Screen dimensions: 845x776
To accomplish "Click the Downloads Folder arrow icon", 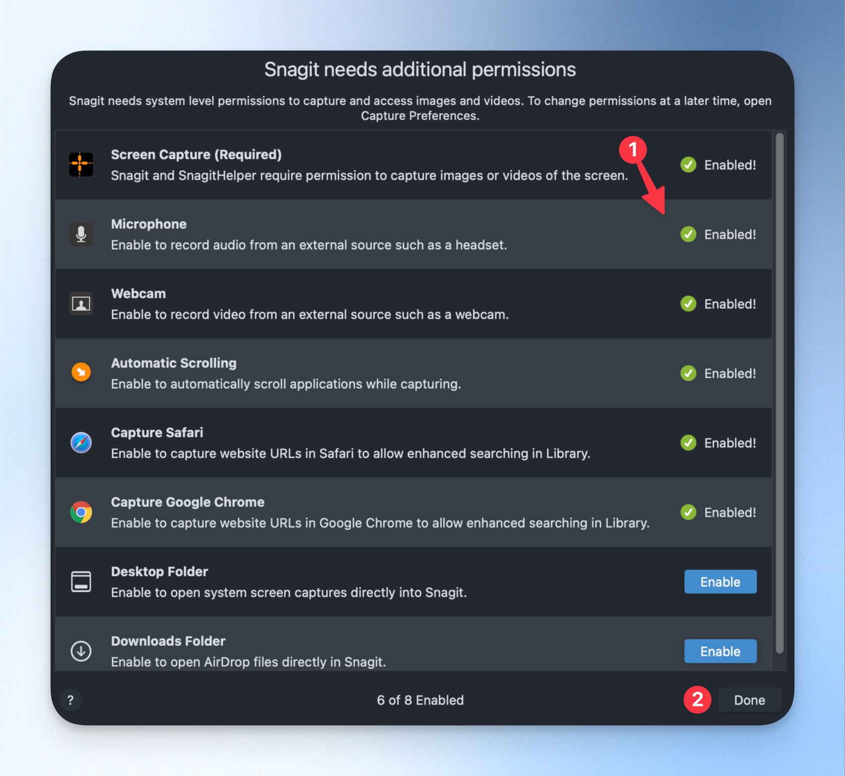I will coord(81,651).
